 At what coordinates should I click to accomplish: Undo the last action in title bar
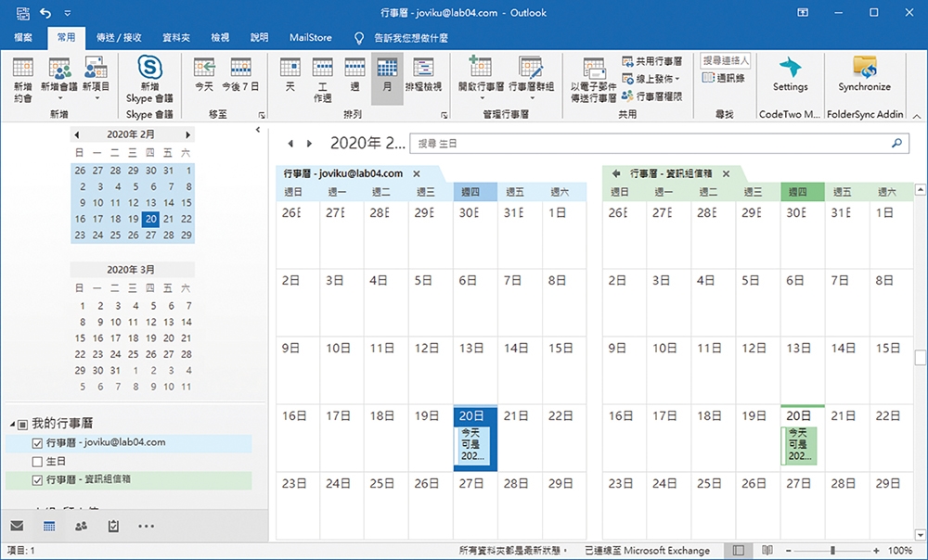tap(45, 12)
